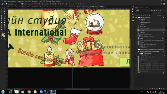Select the Eraser tool
Screen dimensions: 167x94
(2, 20)
